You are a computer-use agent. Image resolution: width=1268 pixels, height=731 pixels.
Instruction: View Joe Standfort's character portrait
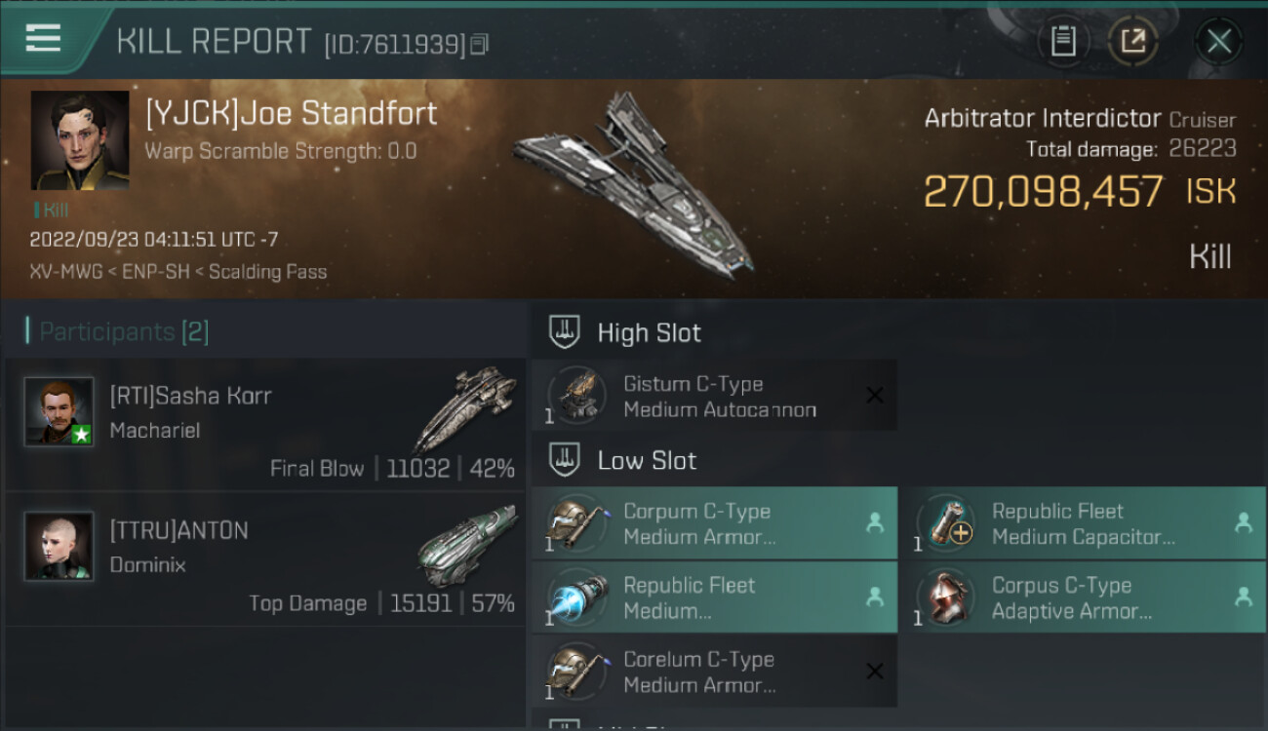(80, 140)
